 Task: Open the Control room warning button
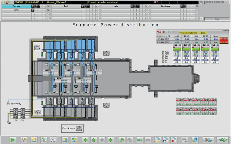(79, 129)
